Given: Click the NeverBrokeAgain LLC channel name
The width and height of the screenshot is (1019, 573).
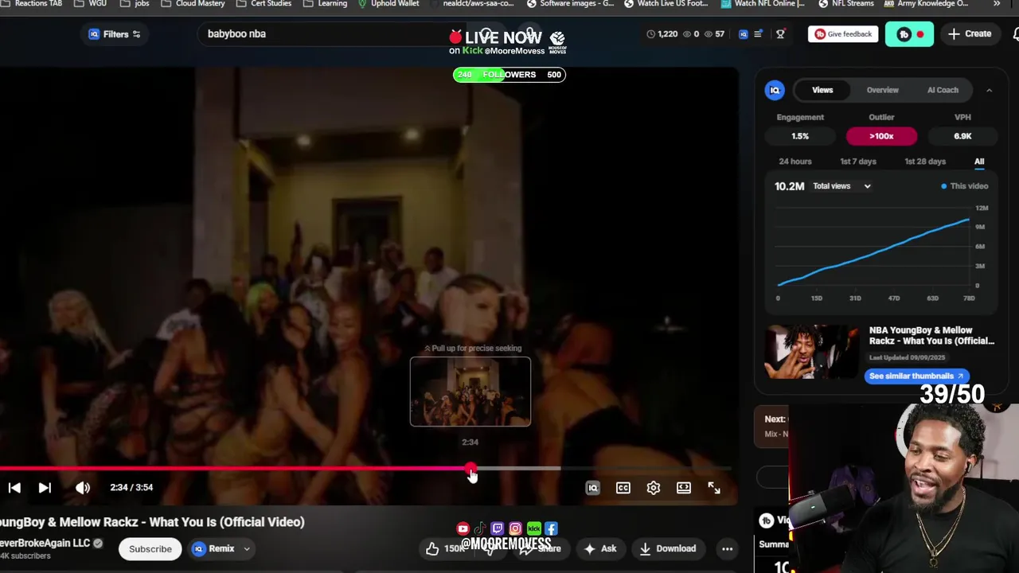Looking at the screenshot, I should click(45, 543).
